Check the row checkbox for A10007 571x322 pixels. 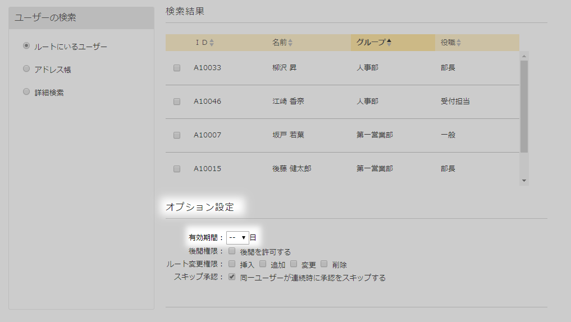(x=177, y=135)
